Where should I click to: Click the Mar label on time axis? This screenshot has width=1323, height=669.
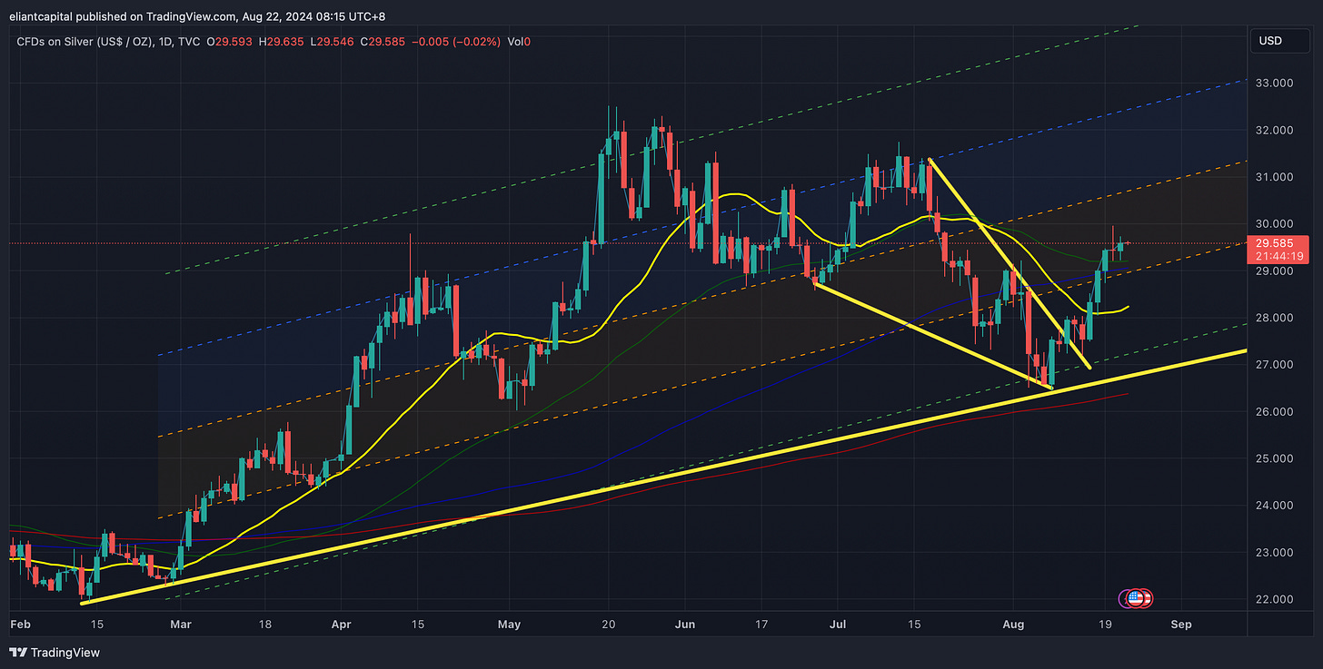[x=181, y=625]
